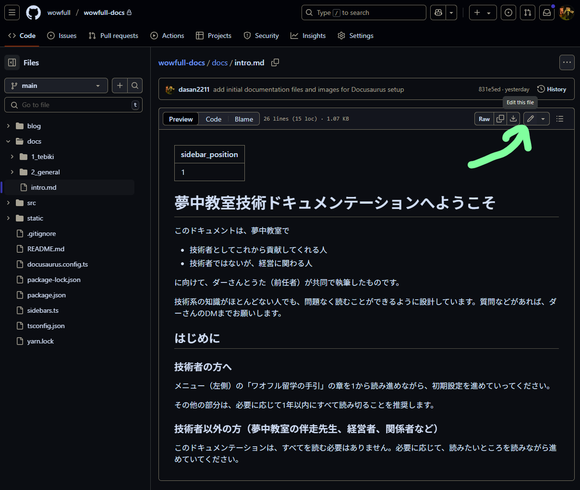Copy raw file contents icon
Screen dimensions: 580x490
(x=500, y=119)
